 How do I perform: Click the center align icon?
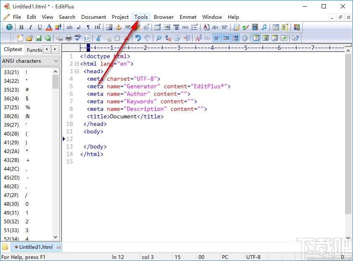(176, 27)
